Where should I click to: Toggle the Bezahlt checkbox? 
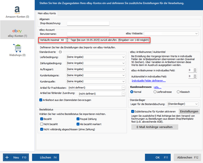pyautogui.click(x=42, y=119)
